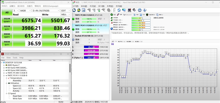Open the 磁盘(Z) menu in Hard Disk Sentinel
The height and width of the screenshot is (103, 220).
pos(84,6)
